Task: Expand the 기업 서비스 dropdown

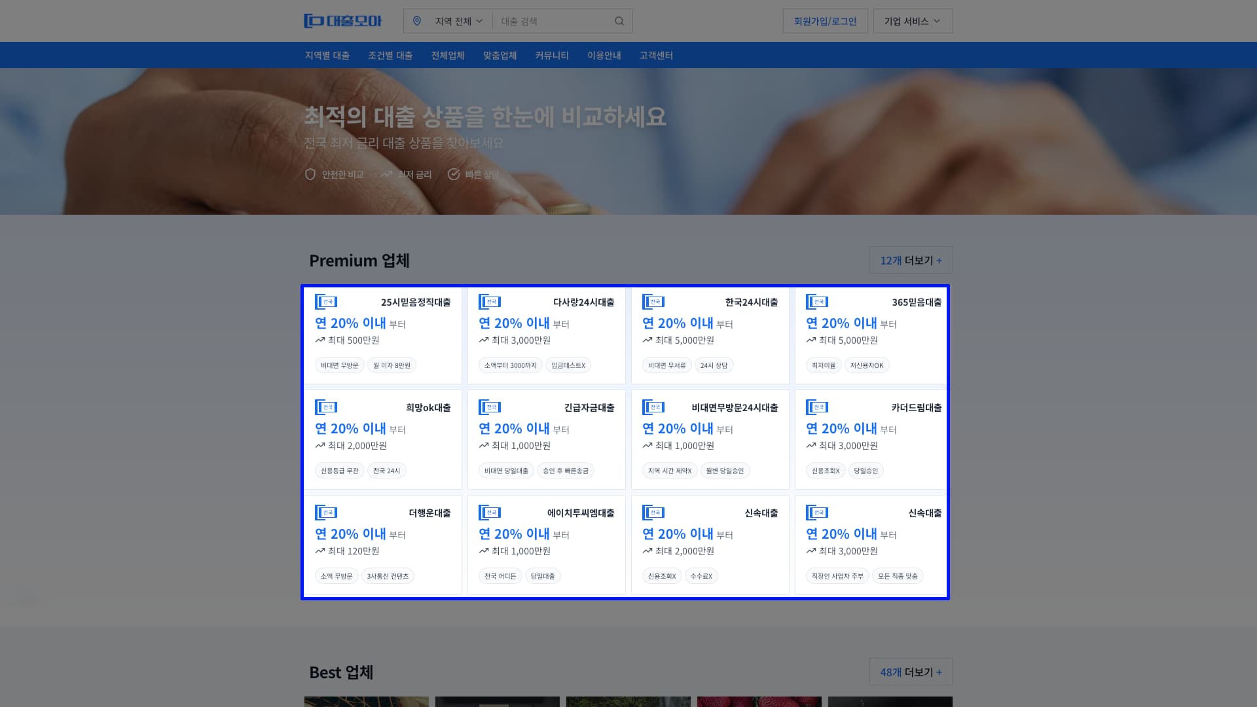Action: (913, 20)
